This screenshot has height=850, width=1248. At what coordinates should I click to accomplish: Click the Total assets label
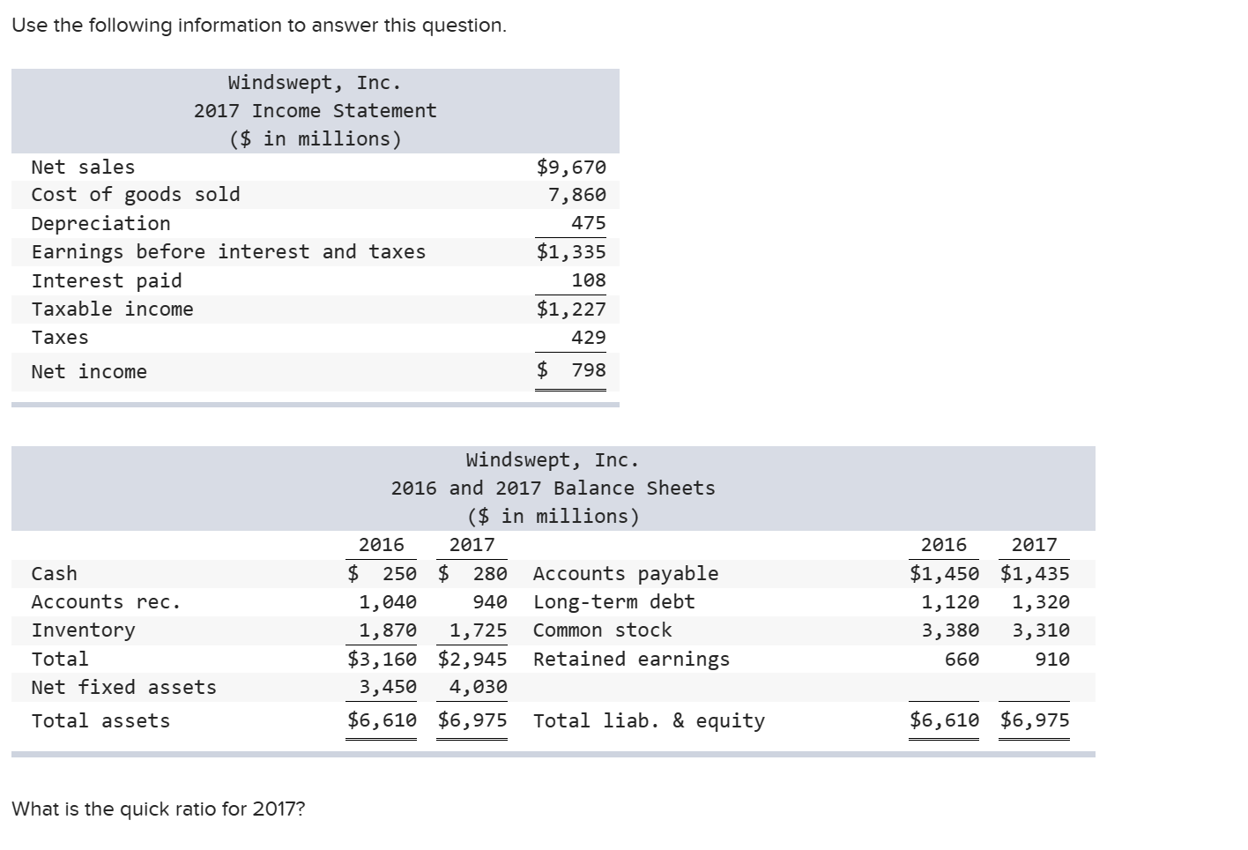point(100,721)
